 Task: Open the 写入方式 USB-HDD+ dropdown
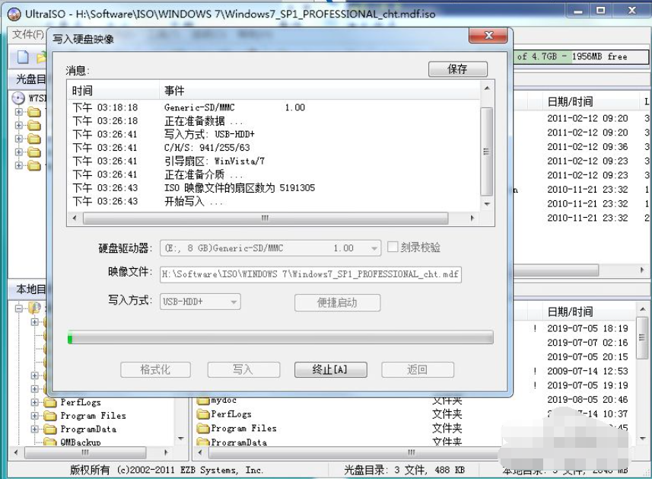point(234,302)
